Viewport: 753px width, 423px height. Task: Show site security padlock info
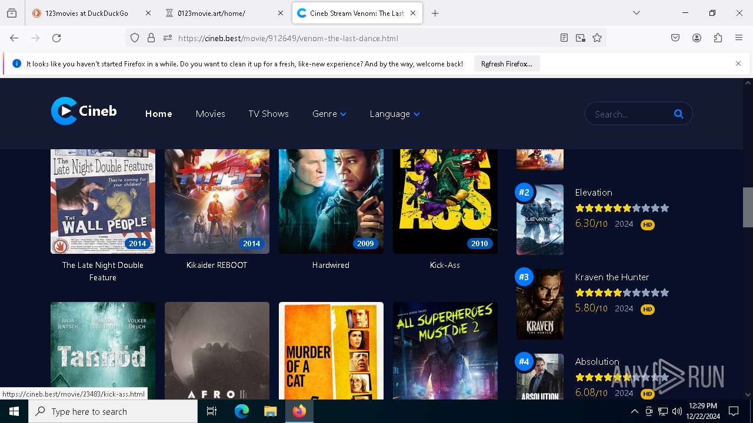tap(151, 38)
